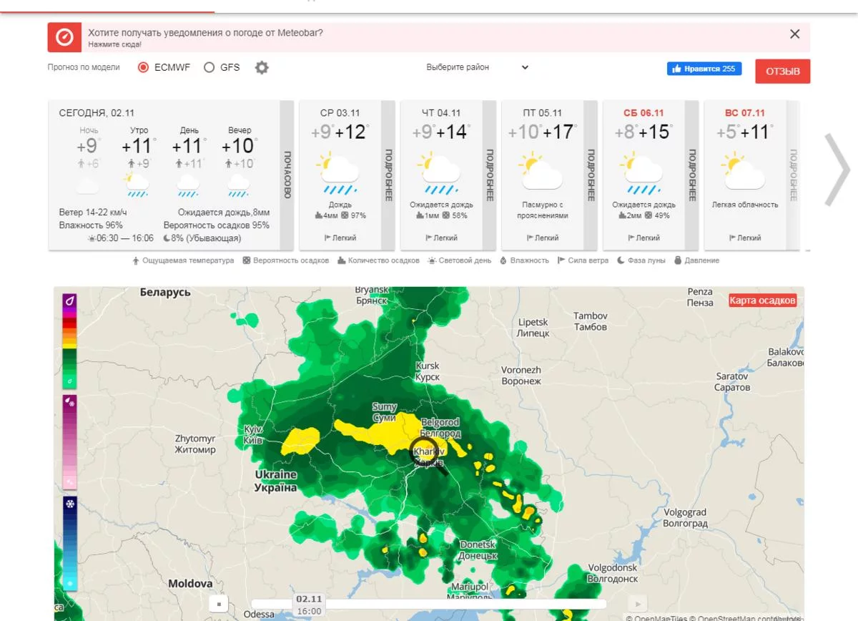
Task: Click the 'Влажность' legend droplet icon
Action: coord(503,260)
